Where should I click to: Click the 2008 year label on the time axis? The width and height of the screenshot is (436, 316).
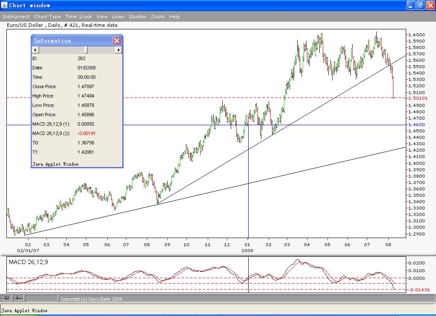[x=247, y=251]
